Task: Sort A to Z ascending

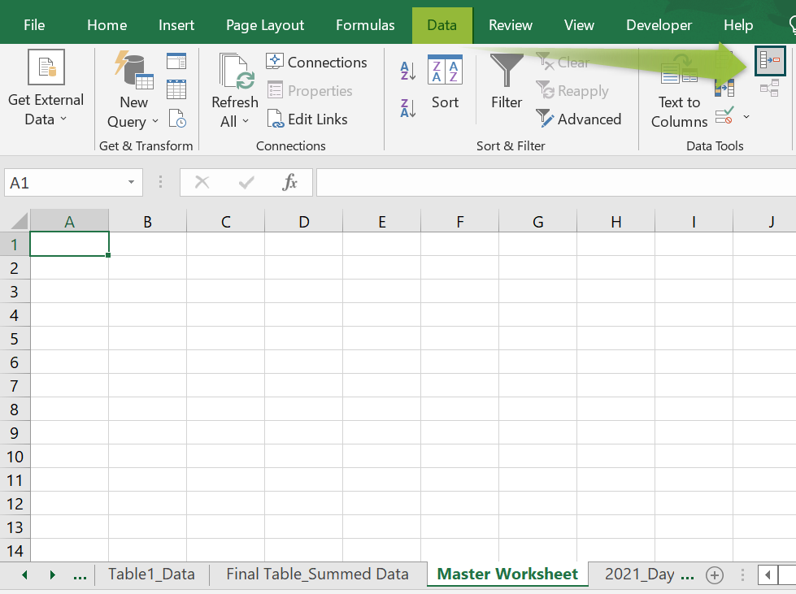Action: pos(407,71)
